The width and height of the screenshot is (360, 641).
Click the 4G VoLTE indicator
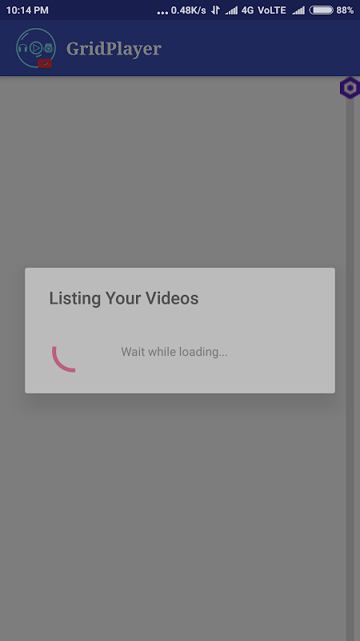pos(264,10)
